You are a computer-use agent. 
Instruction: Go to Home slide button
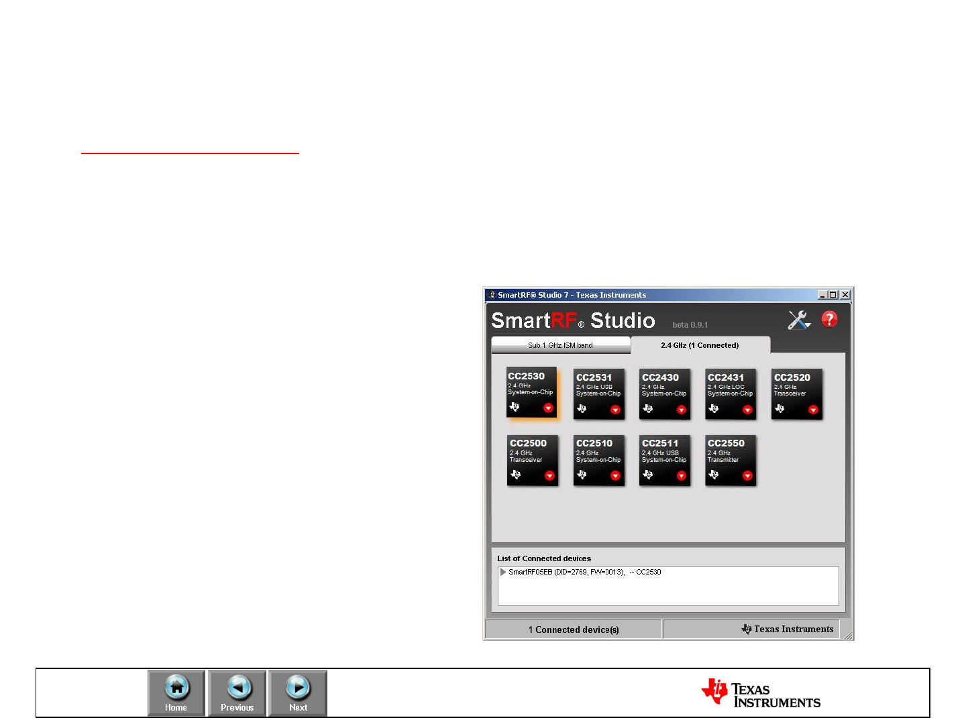(176, 693)
